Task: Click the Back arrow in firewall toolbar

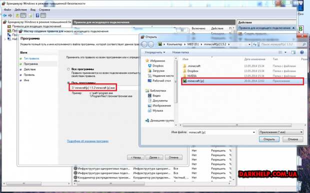Action: pos(4,15)
